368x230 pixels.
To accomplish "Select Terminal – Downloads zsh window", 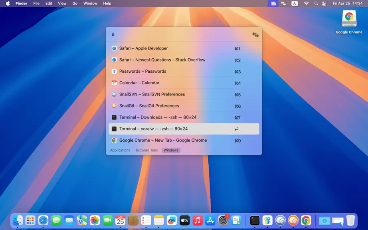I will tap(184, 117).
